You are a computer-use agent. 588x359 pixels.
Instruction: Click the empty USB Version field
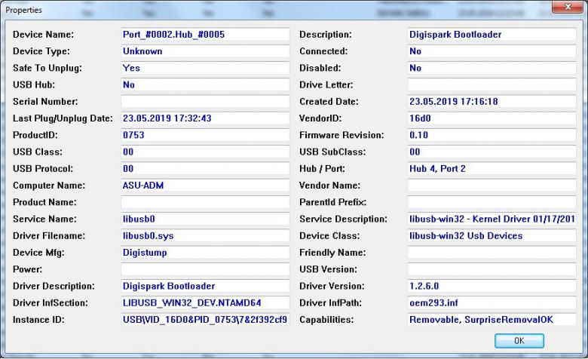point(492,269)
